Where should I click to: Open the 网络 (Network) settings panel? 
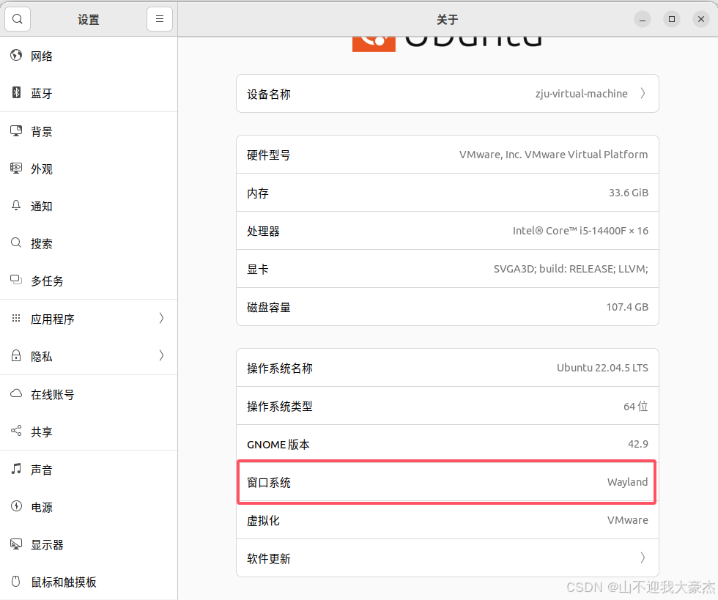pyautogui.click(x=42, y=56)
